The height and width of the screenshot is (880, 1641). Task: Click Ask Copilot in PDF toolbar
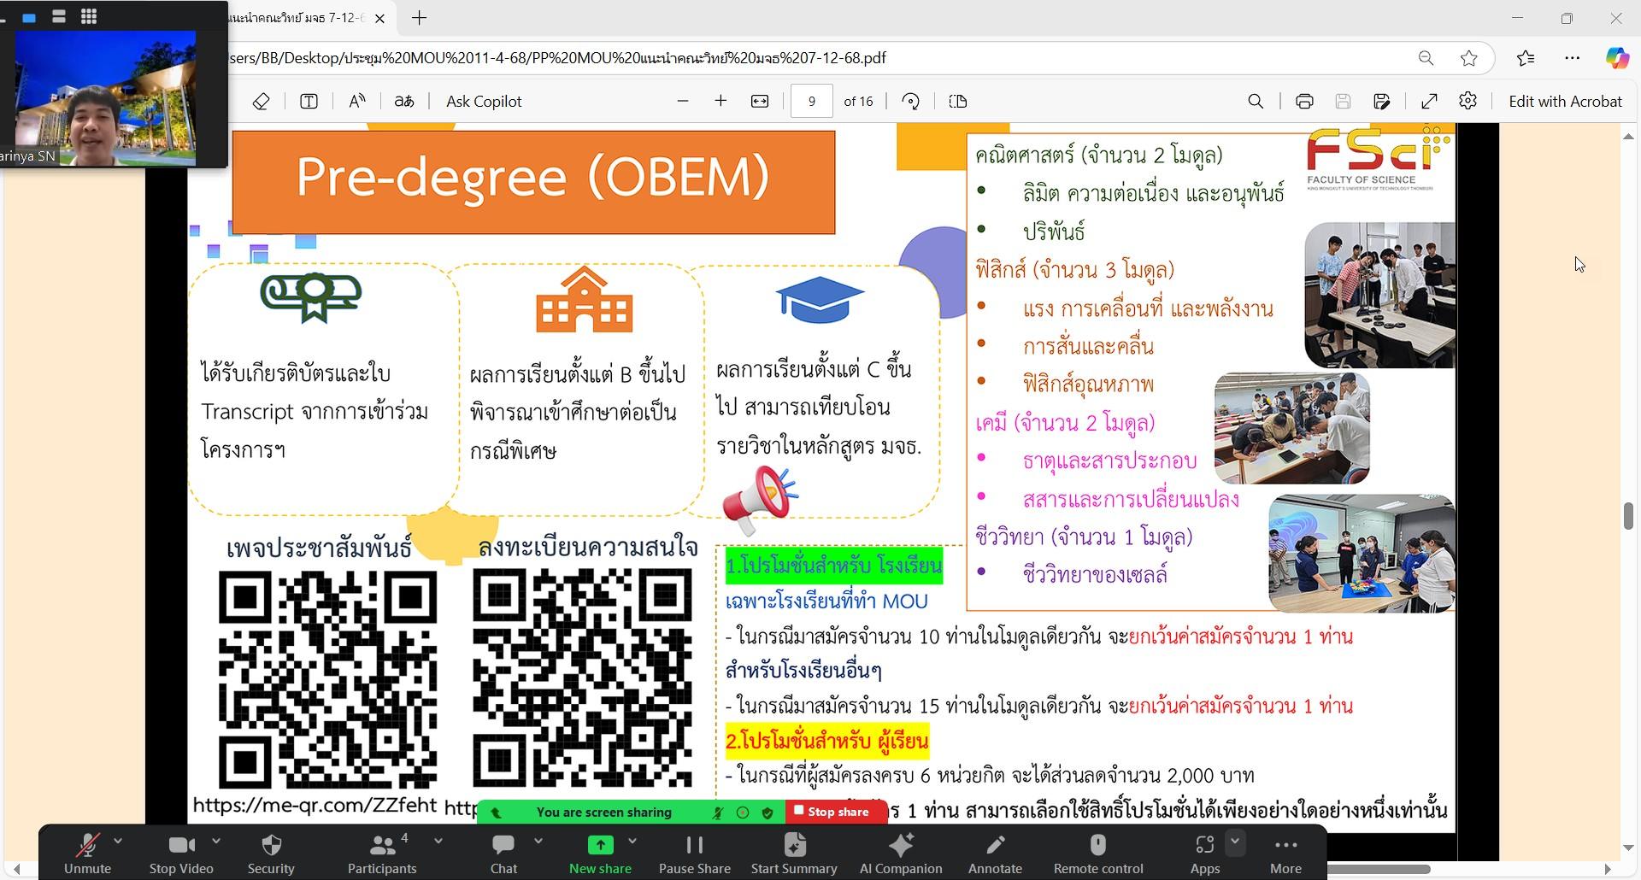point(484,101)
